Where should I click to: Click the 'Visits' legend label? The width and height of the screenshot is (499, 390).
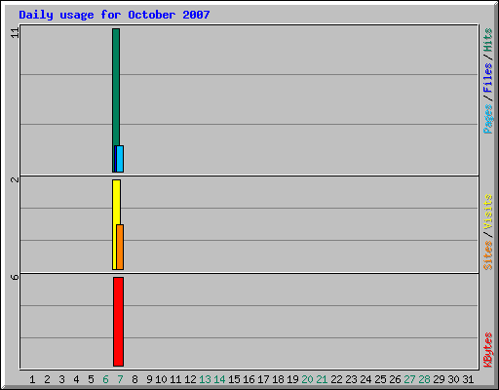click(x=487, y=212)
